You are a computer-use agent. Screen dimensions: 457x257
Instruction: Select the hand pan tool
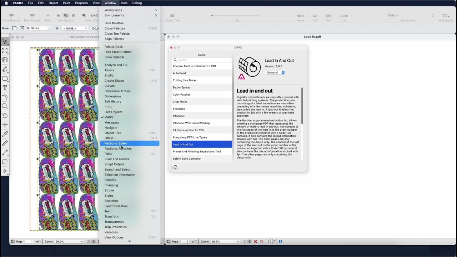tap(5, 115)
